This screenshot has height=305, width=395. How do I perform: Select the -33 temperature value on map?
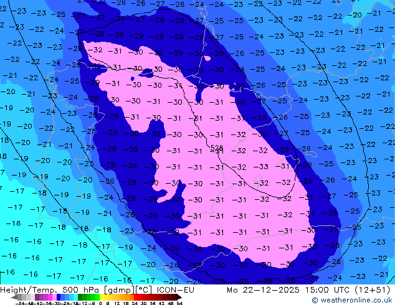tap(260, 167)
